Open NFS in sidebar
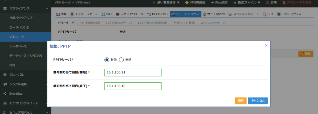Screen dimensions: 318x114 click(25, 65)
